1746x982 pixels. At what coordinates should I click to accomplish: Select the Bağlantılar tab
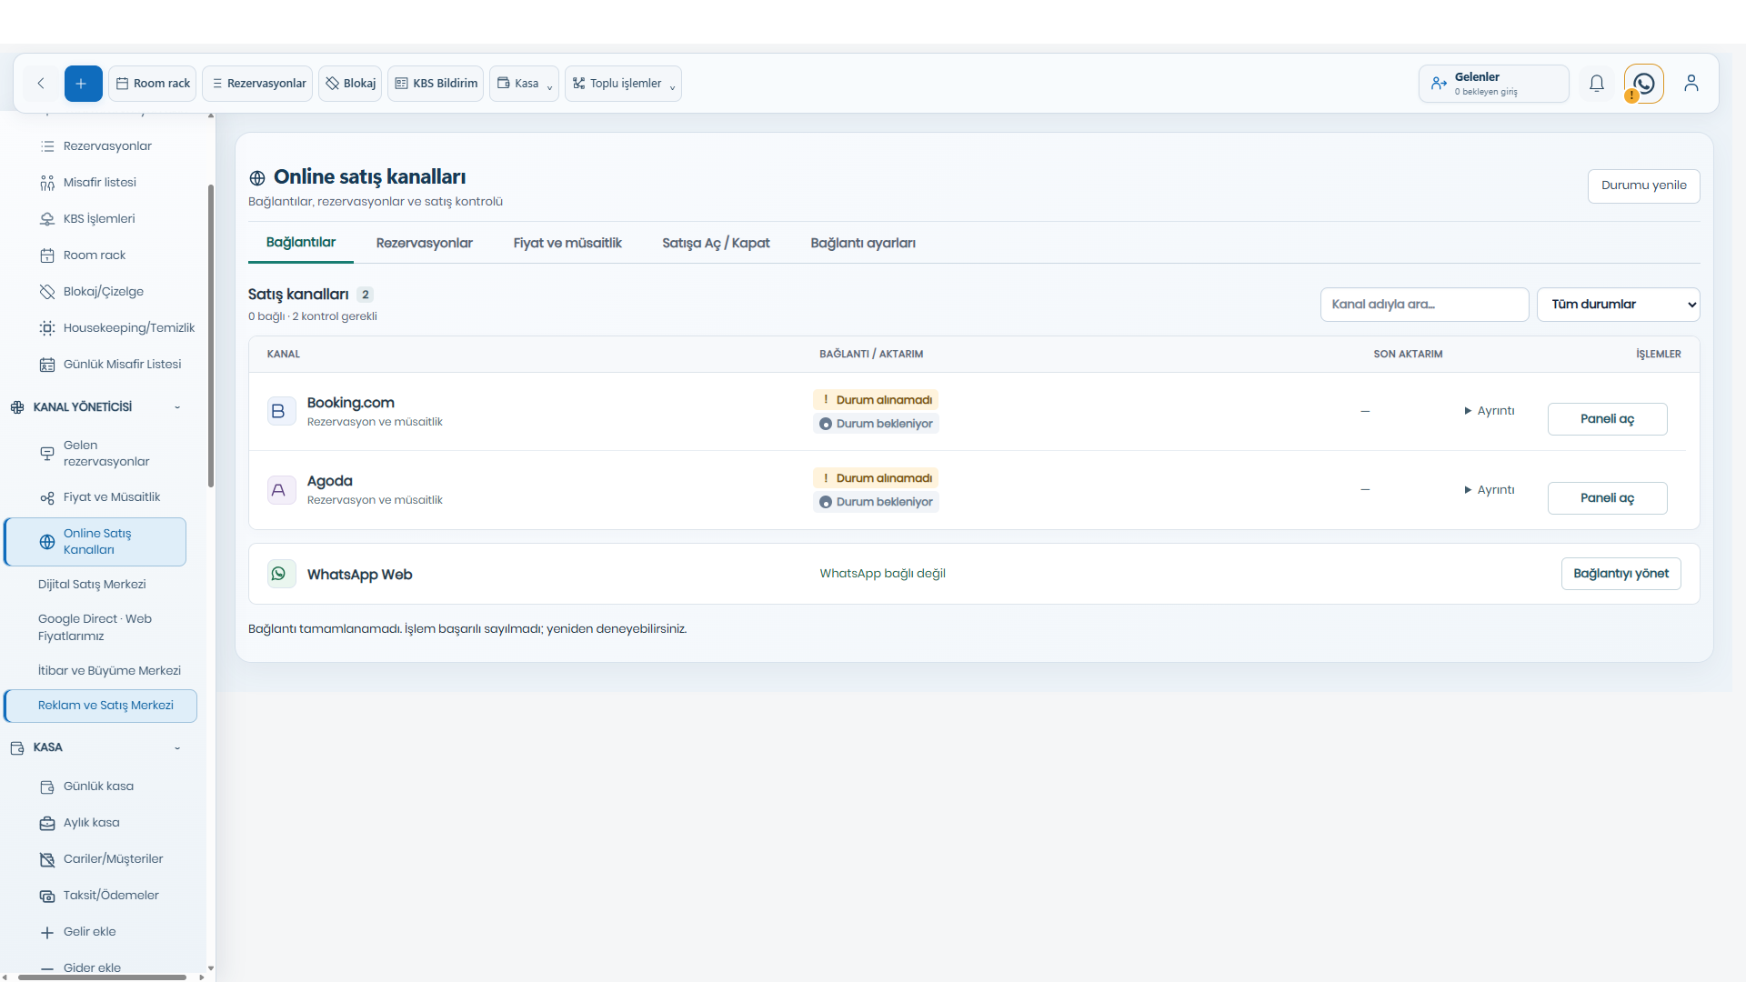[x=301, y=243]
